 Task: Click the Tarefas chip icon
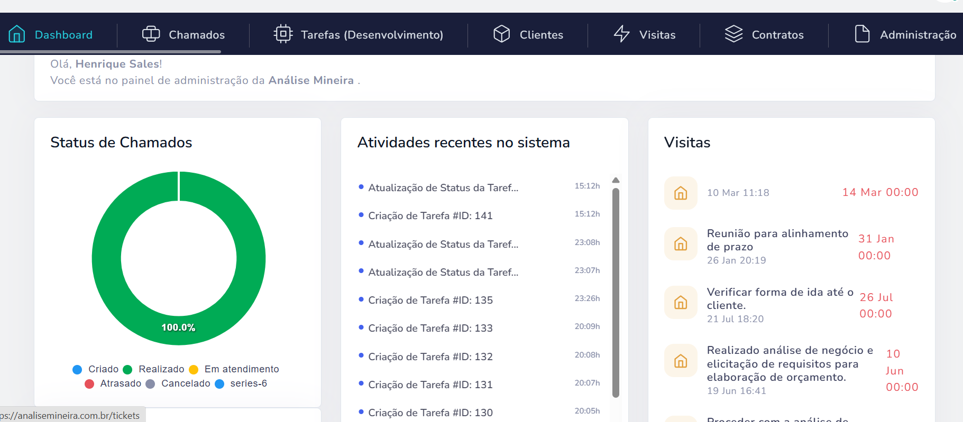[x=283, y=34]
